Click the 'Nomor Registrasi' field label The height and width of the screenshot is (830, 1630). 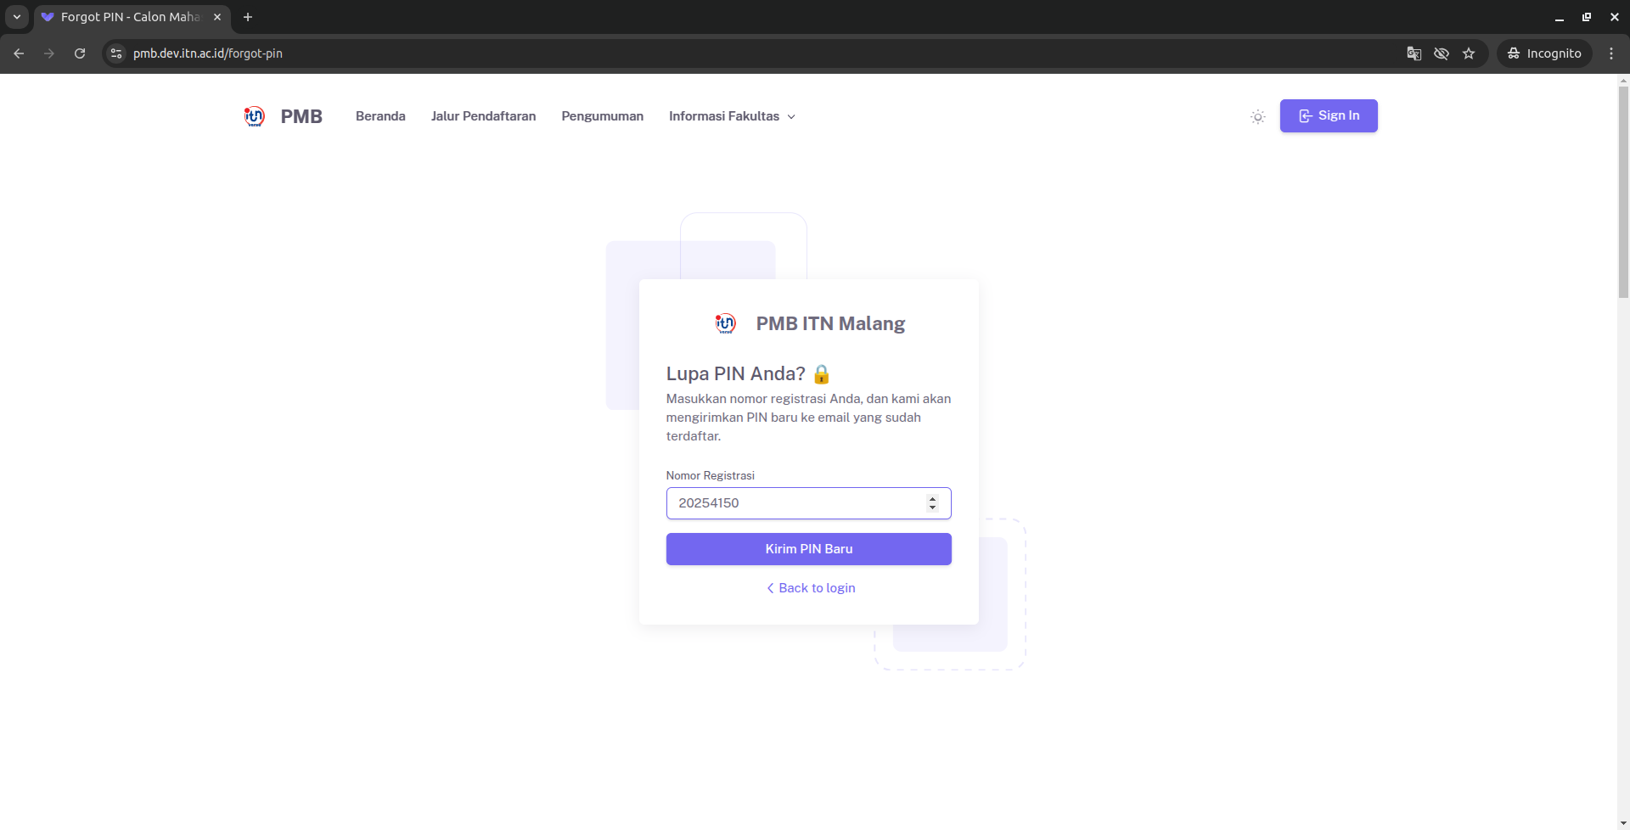click(710, 476)
